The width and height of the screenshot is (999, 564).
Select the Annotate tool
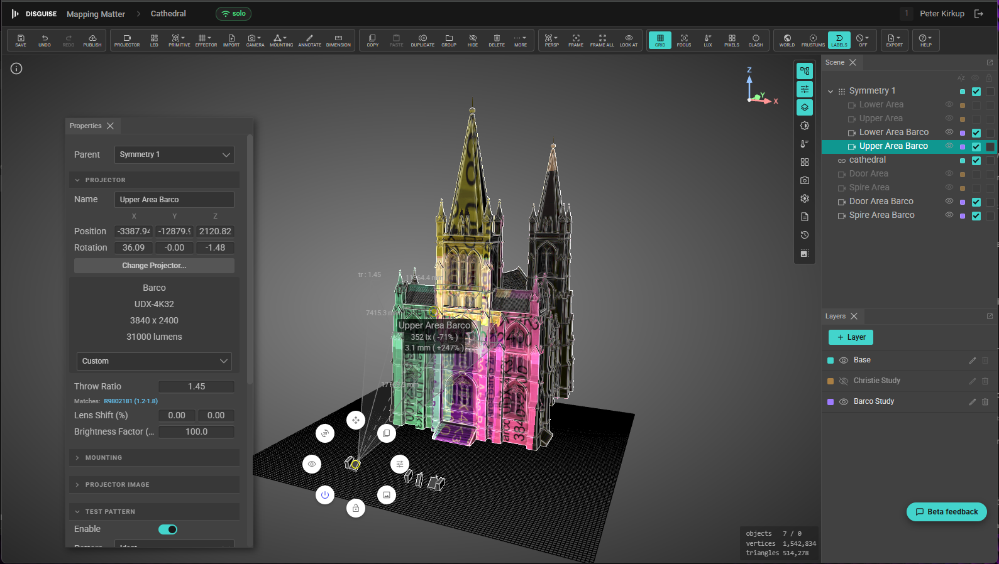309,40
